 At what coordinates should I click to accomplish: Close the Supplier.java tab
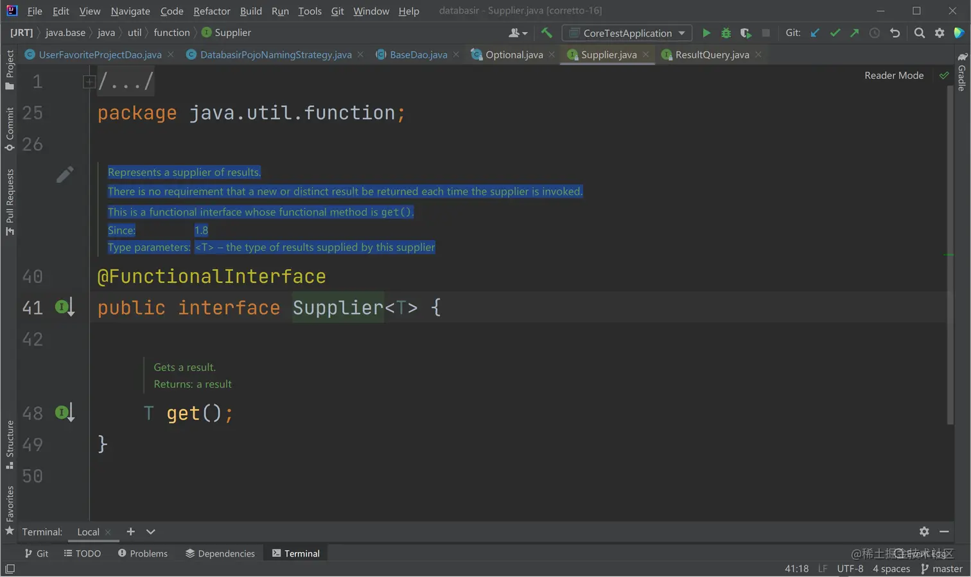645,55
